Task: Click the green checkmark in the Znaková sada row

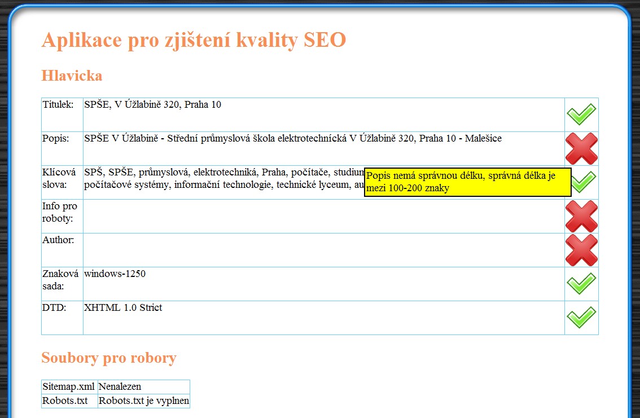Action: 581,283
